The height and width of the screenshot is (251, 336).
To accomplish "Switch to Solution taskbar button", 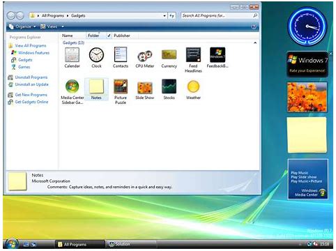I will [x=131, y=244].
